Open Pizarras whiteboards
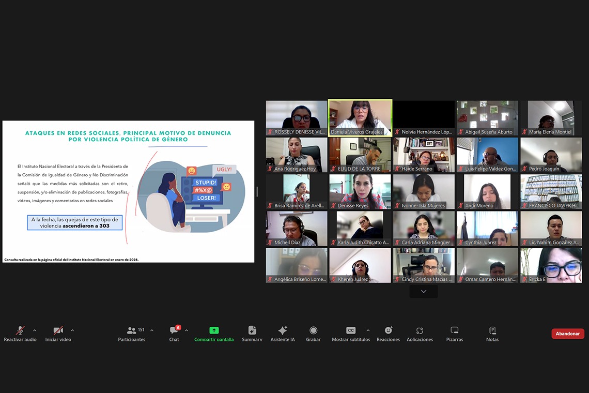The width and height of the screenshot is (589, 393). point(454,331)
